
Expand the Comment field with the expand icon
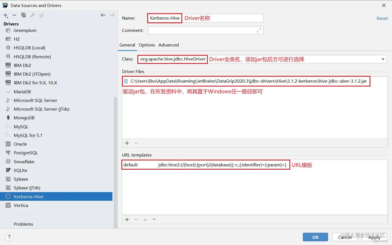[259, 30]
